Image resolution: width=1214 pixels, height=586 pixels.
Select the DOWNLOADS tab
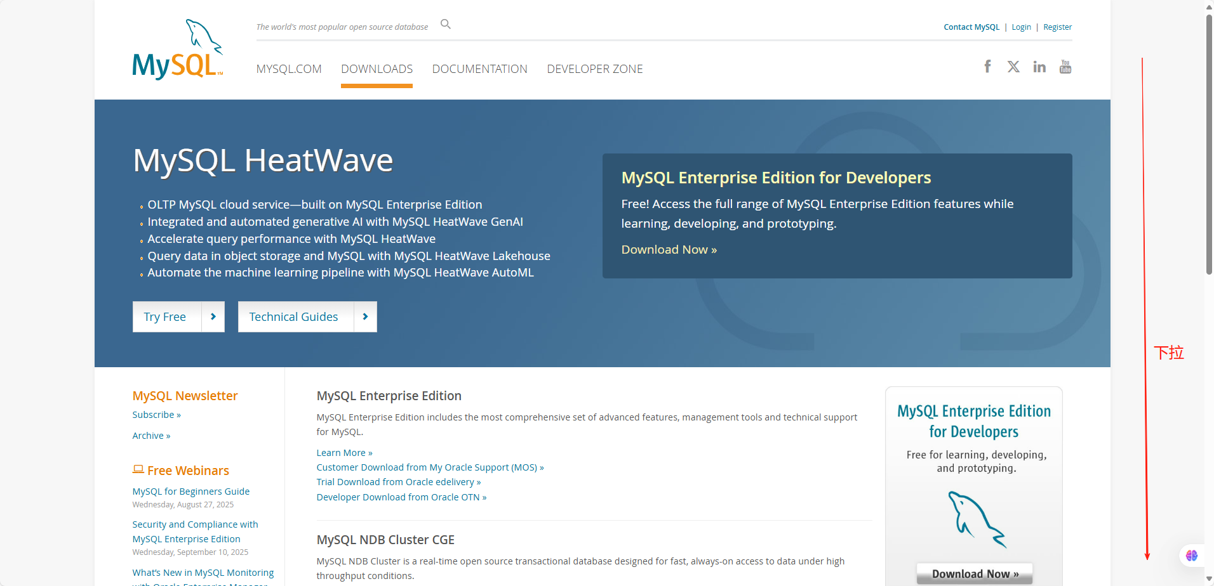377,68
